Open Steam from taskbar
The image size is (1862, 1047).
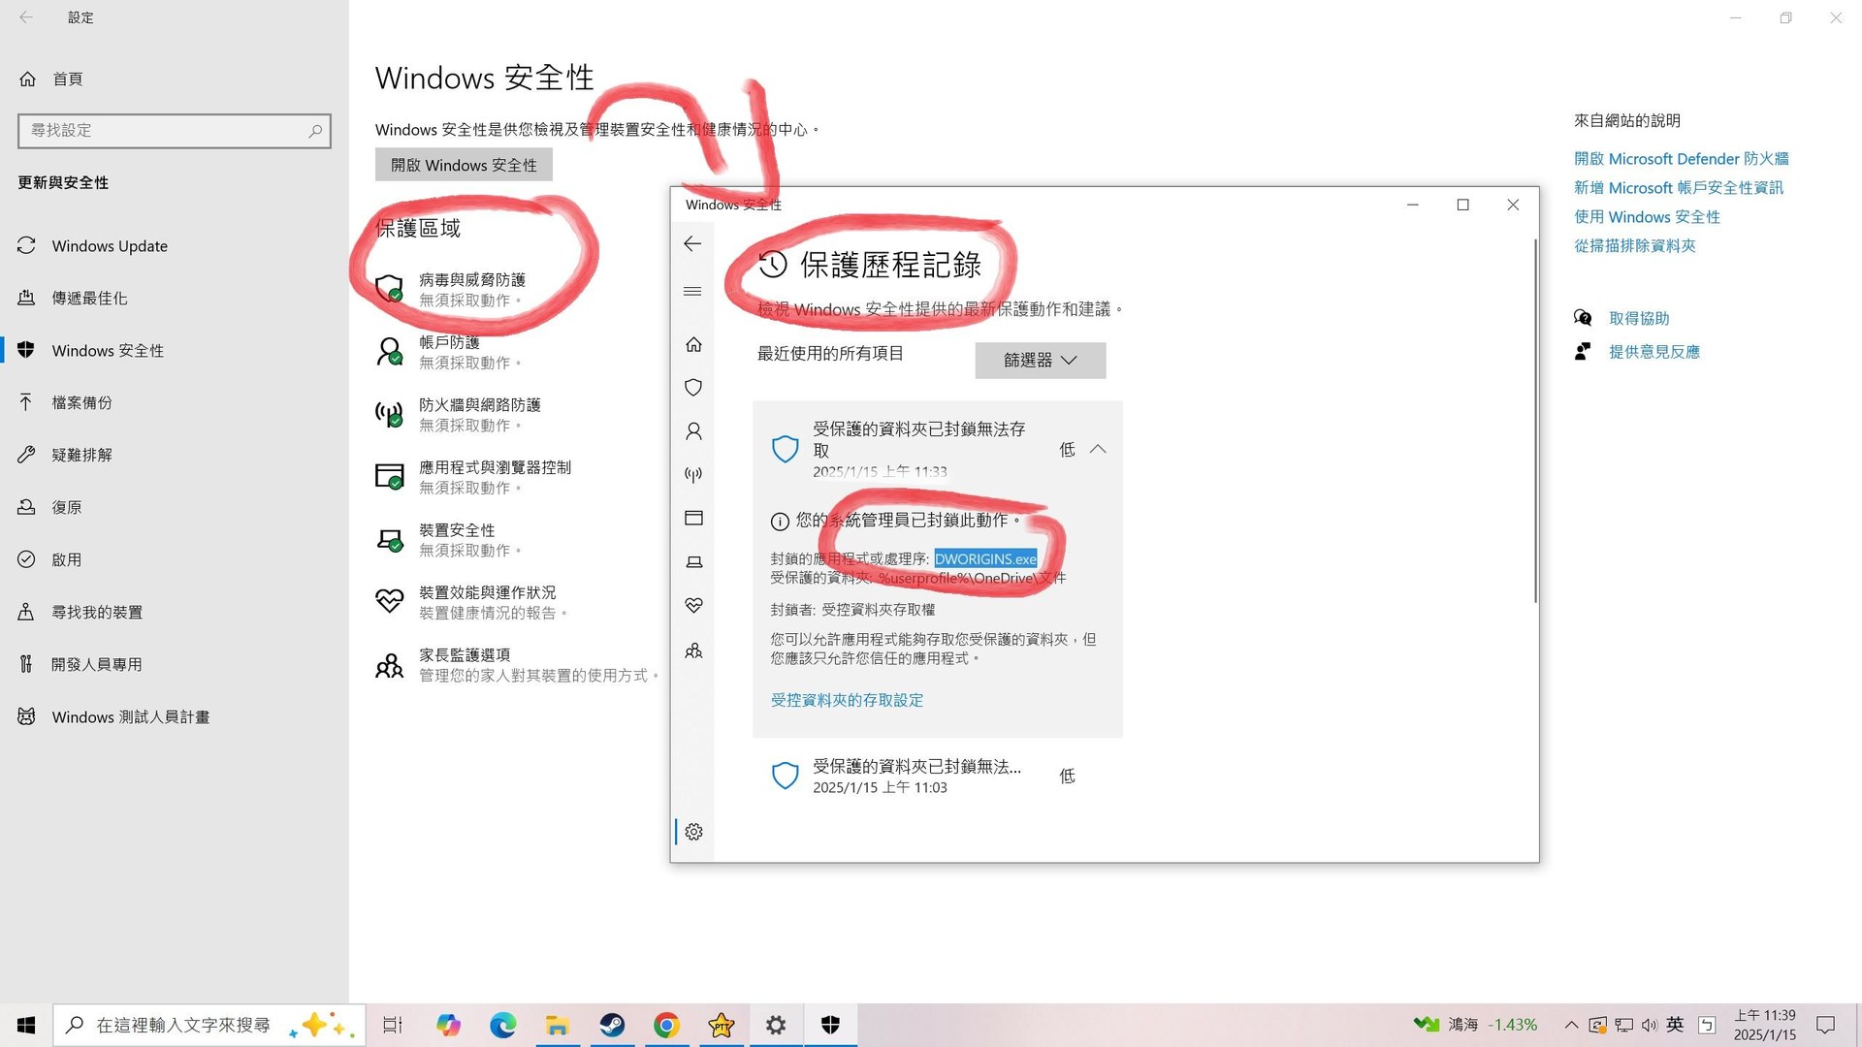pos(612,1025)
